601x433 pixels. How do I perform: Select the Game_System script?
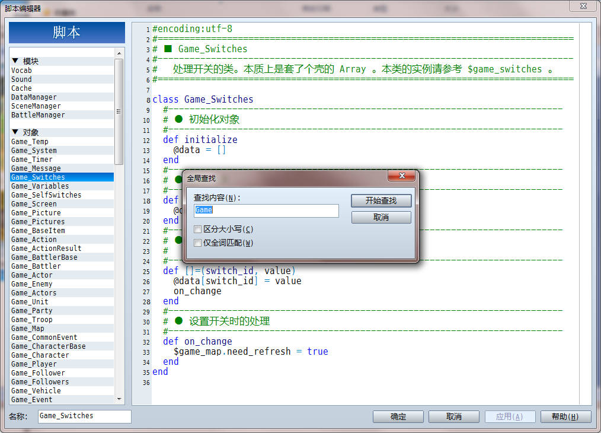tap(62, 151)
